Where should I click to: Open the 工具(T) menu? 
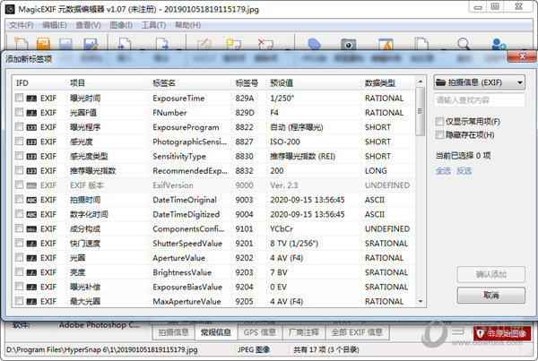(153, 25)
